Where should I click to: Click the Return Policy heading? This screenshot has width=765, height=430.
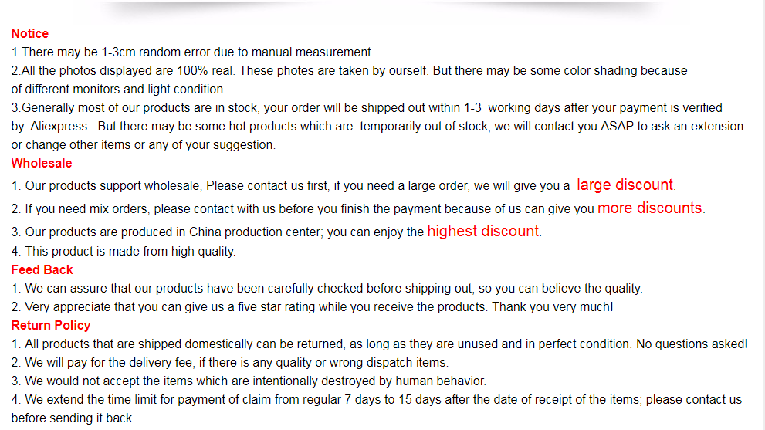[51, 326]
